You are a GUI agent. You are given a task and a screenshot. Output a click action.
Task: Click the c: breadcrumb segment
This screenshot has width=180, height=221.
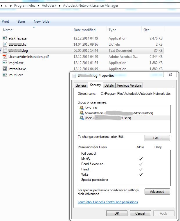pyautogui.click(x=6, y=6)
